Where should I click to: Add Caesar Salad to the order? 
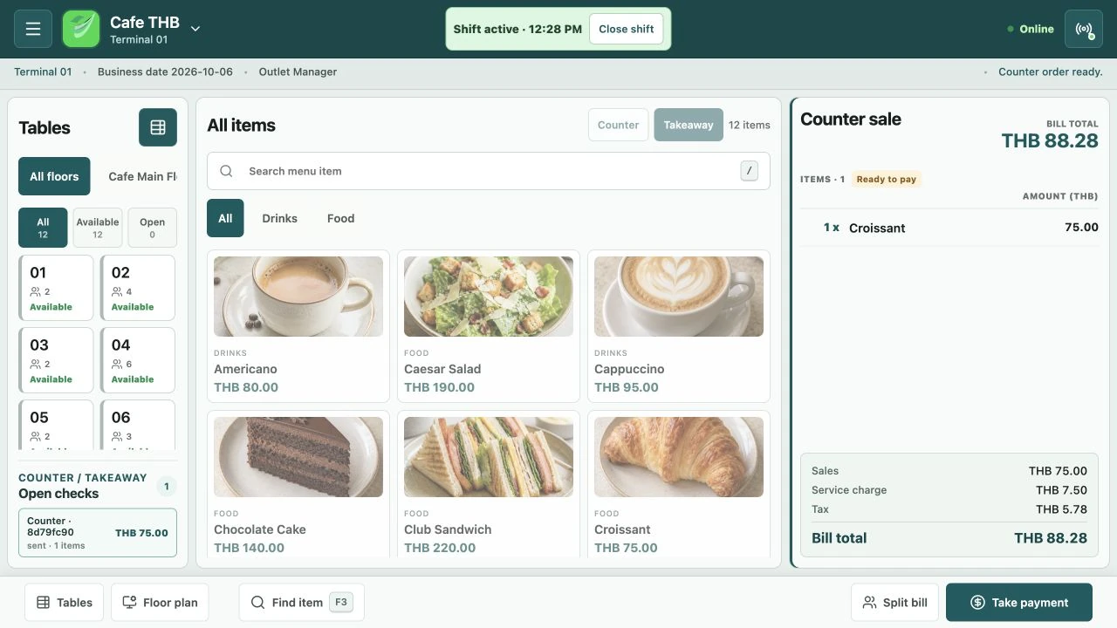(x=489, y=326)
